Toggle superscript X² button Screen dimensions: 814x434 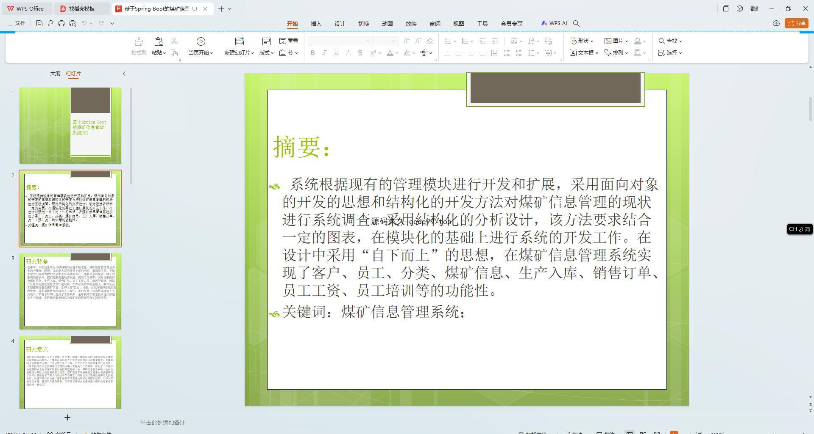(373, 53)
